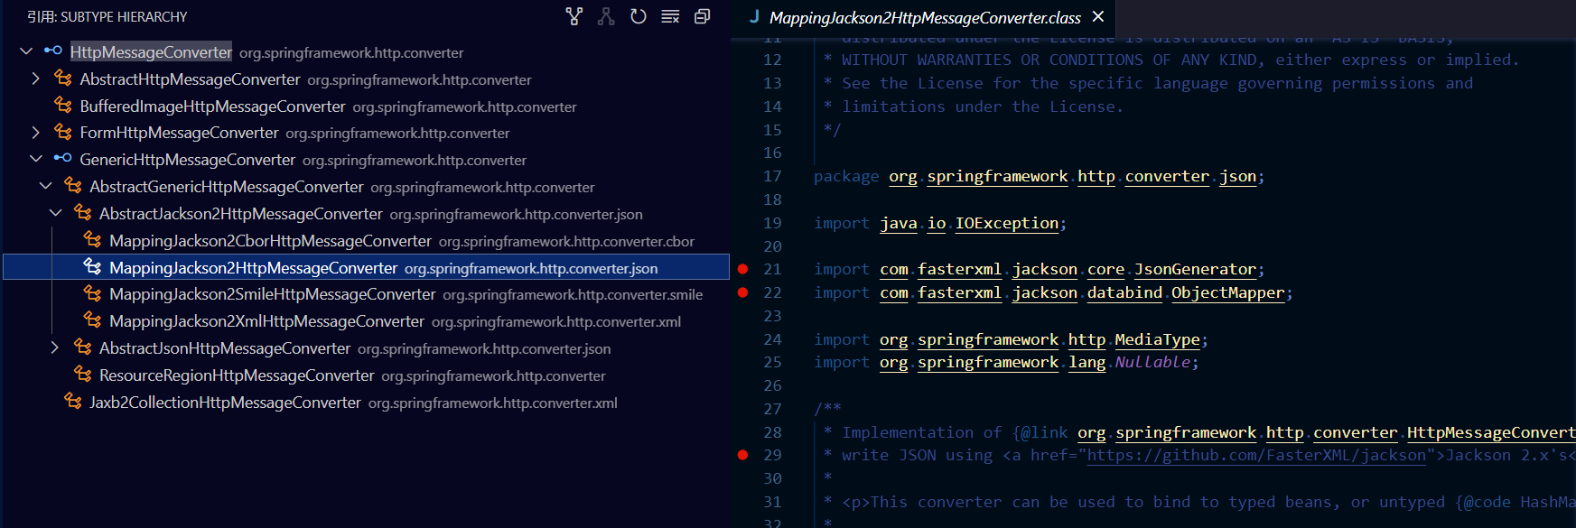Close the MappingJackson2HttpMessageConverter.class tab
Screen dimensions: 1576x528
[x=1098, y=16]
